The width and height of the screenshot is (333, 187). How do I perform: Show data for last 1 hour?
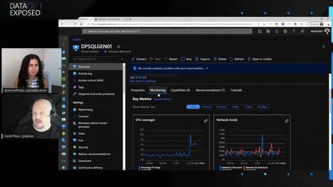(193, 106)
